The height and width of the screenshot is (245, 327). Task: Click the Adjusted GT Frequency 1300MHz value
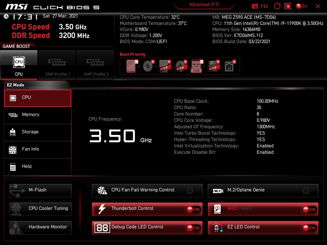tap(266, 127)
